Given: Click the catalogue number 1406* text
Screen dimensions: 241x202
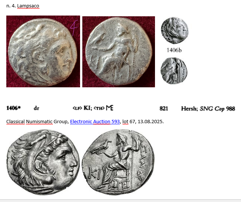Looking at the screenshot, I should pos(13,108).
